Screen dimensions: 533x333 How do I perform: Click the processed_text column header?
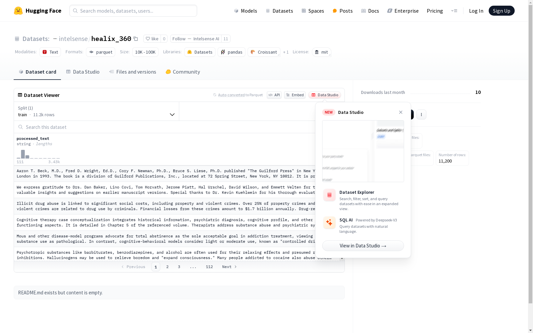tap(33, 139)
